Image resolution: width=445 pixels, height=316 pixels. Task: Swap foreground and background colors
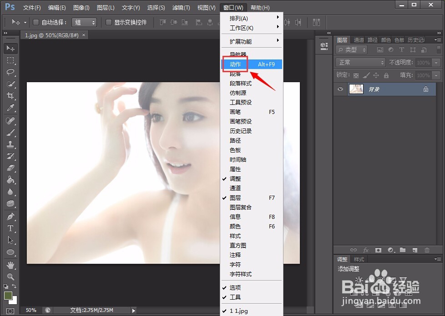[15, 286]
